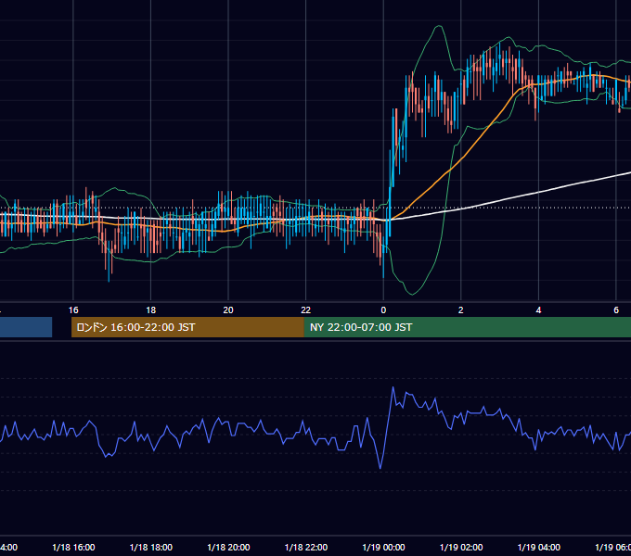Click the 1/18 18:00 date label

click(x=151, y=547)
